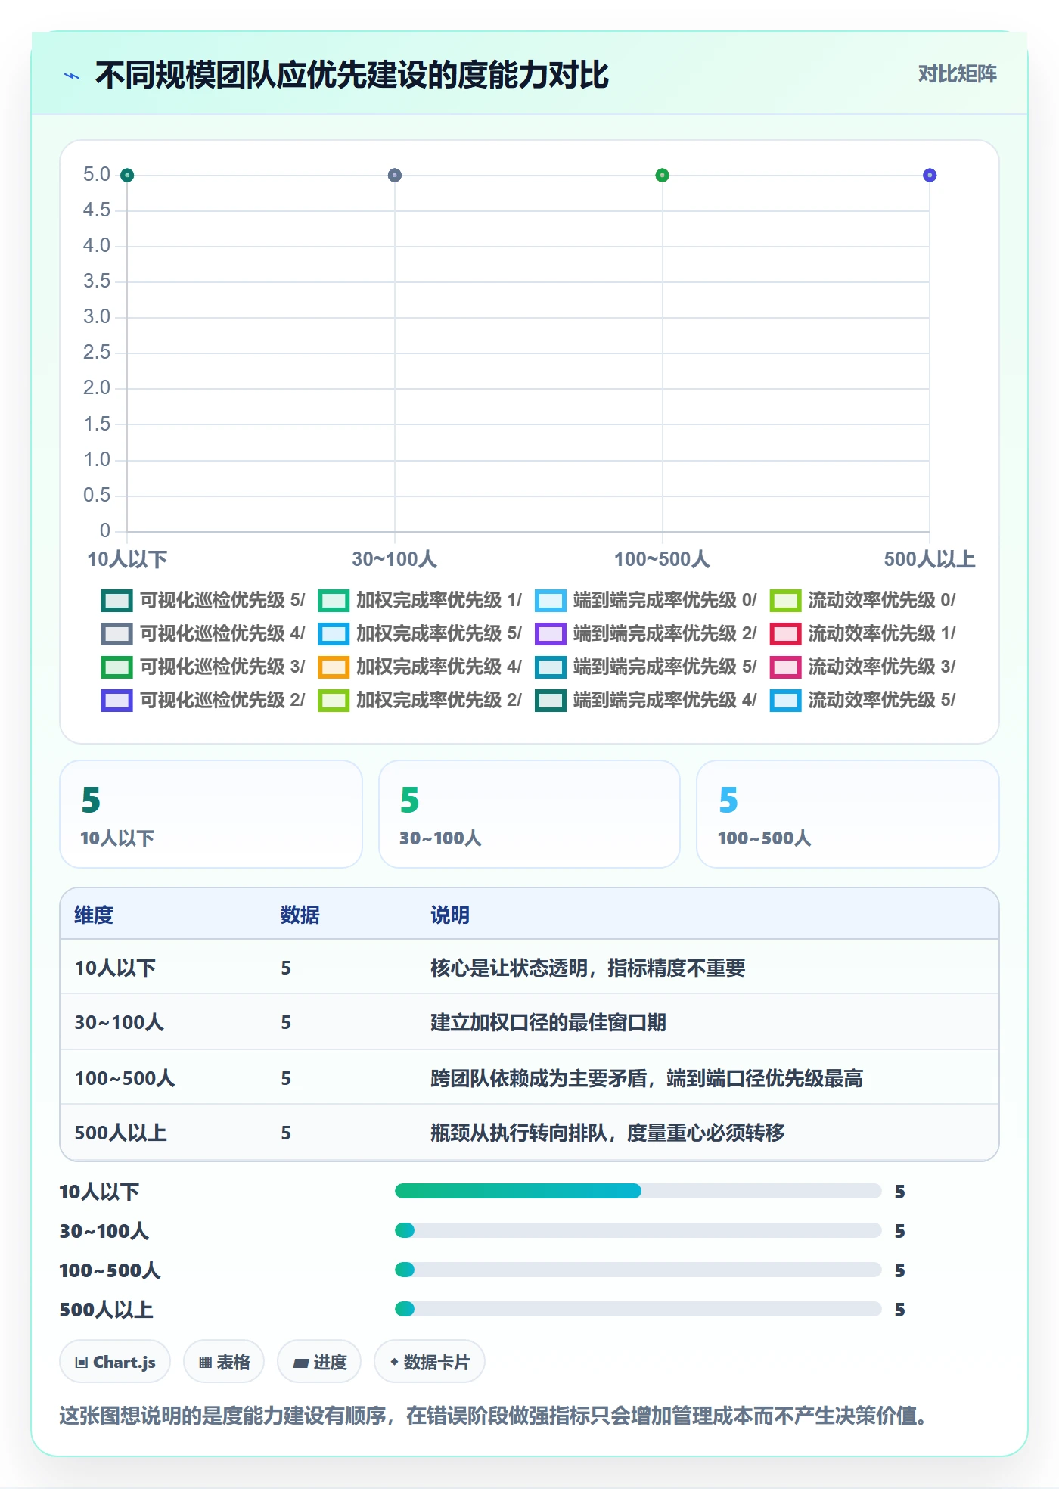The height and width of the screenshot is (1489, 1059).
Task: Click the Chart.js tag
Action: (115, 1362)
